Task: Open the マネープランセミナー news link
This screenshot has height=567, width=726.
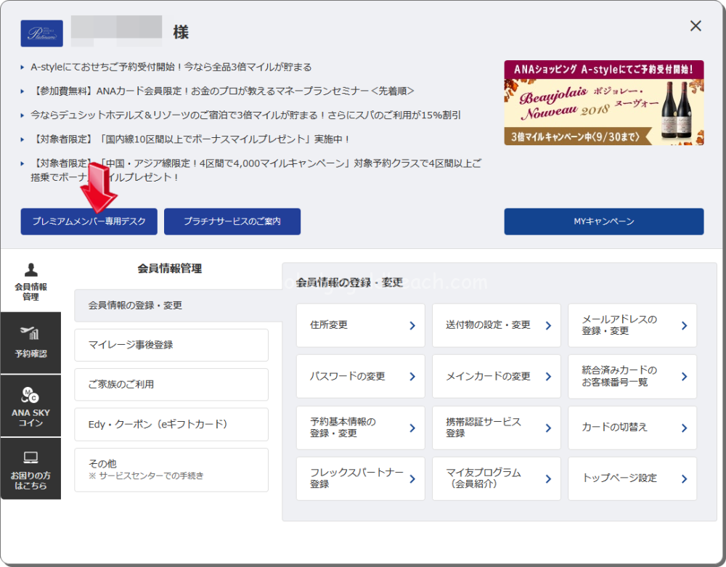Action: tap(222, 91)
